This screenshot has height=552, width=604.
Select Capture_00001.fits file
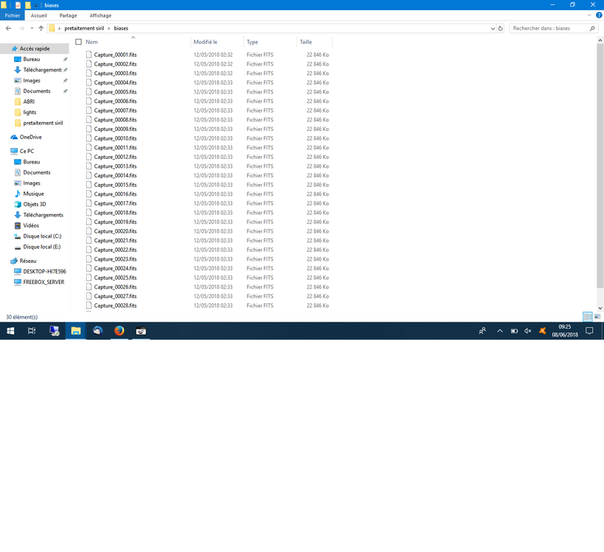[115, 54]
